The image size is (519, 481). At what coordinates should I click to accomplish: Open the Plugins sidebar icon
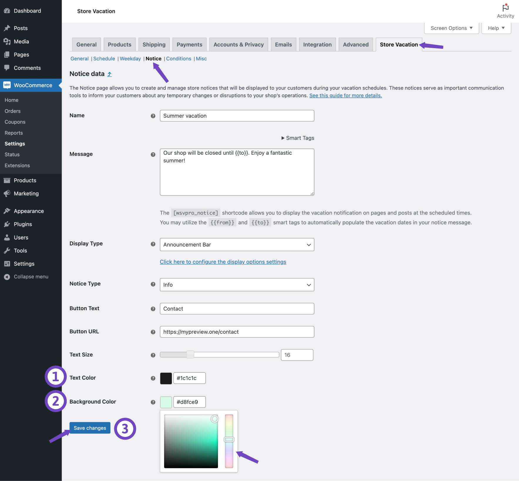[x=7, y=224]
